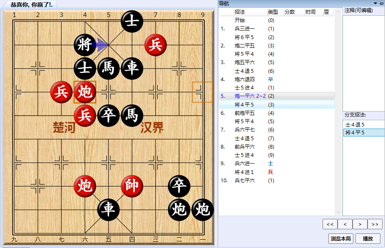This screenshot has height=248, width=385.
Task: Click the red 炮 cannon on the bottom half
Action: point(84,186)
